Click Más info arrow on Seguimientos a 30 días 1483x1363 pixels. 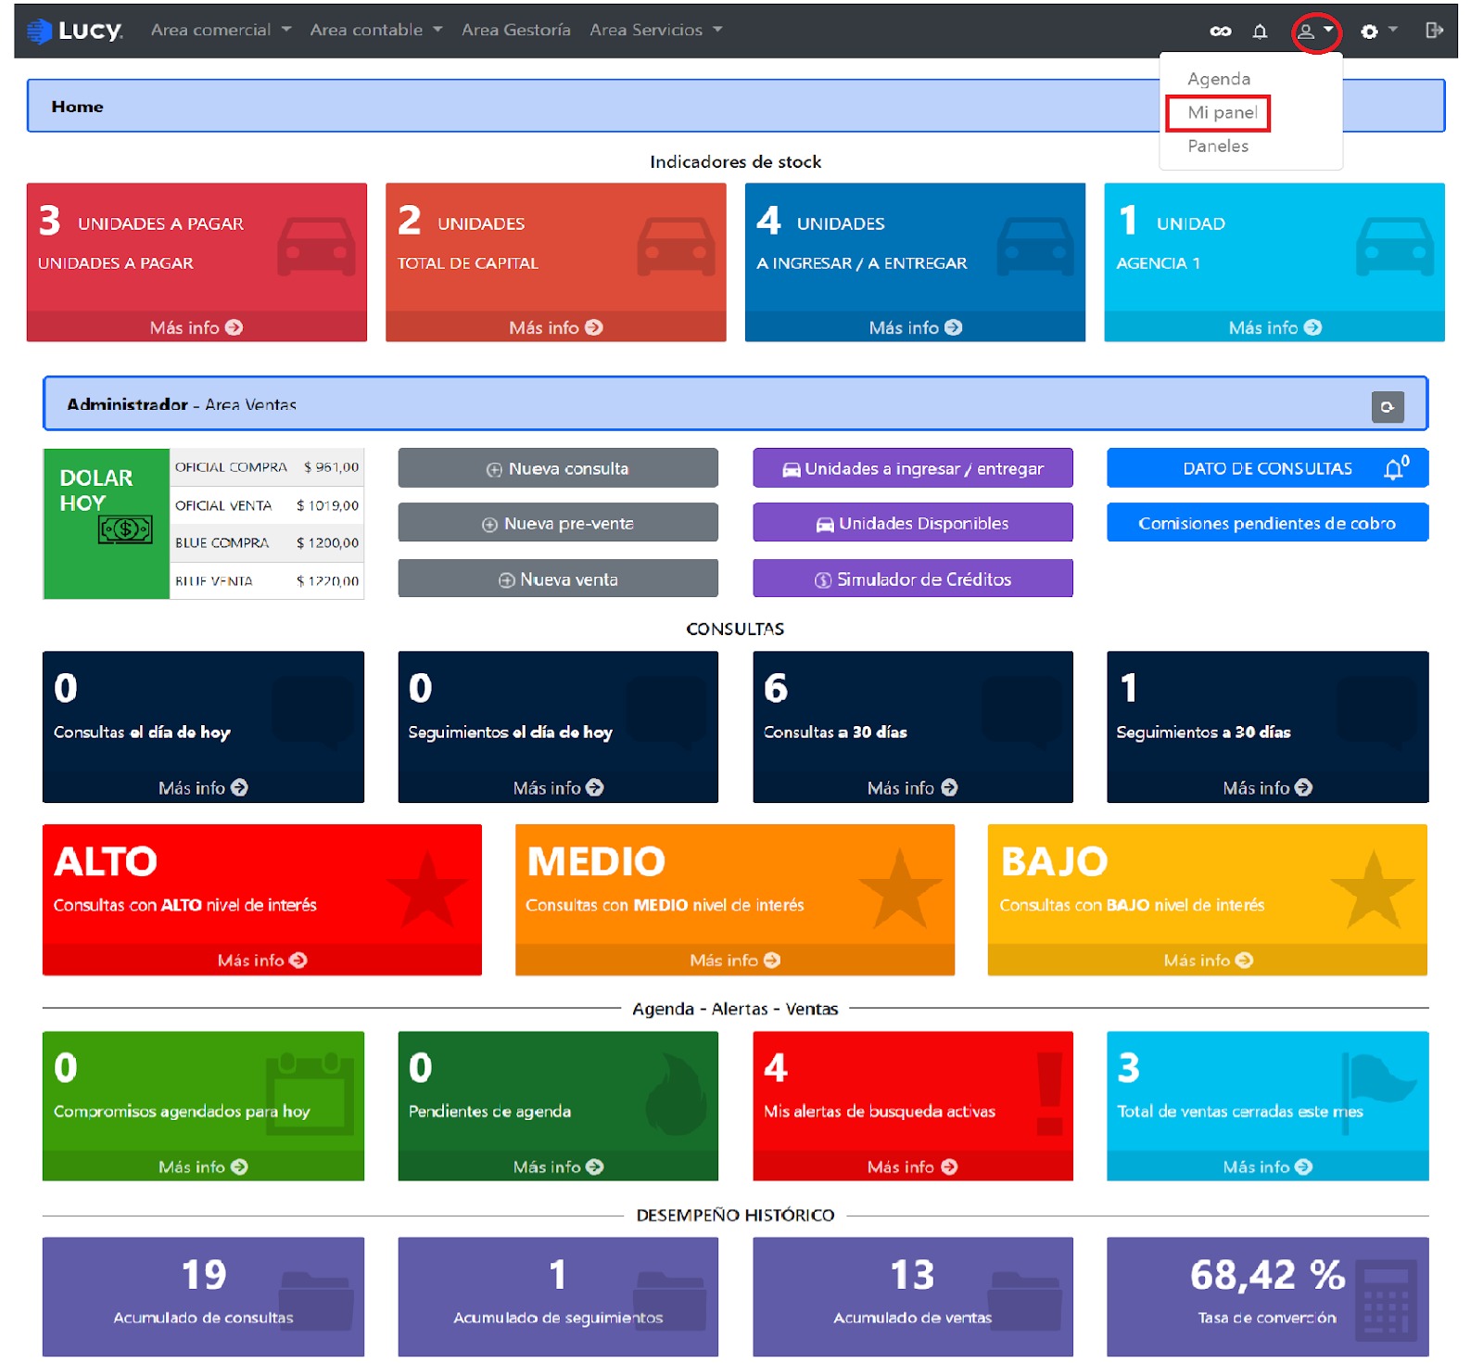1303,787
